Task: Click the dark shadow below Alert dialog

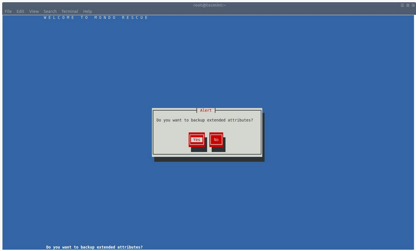Action: pos(210,159)
